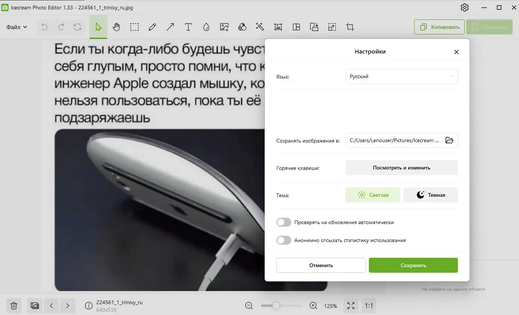The width and height of the screenshot is (519, 315).
Task: Select the Resize tool
Action: (x=332, y=27)
